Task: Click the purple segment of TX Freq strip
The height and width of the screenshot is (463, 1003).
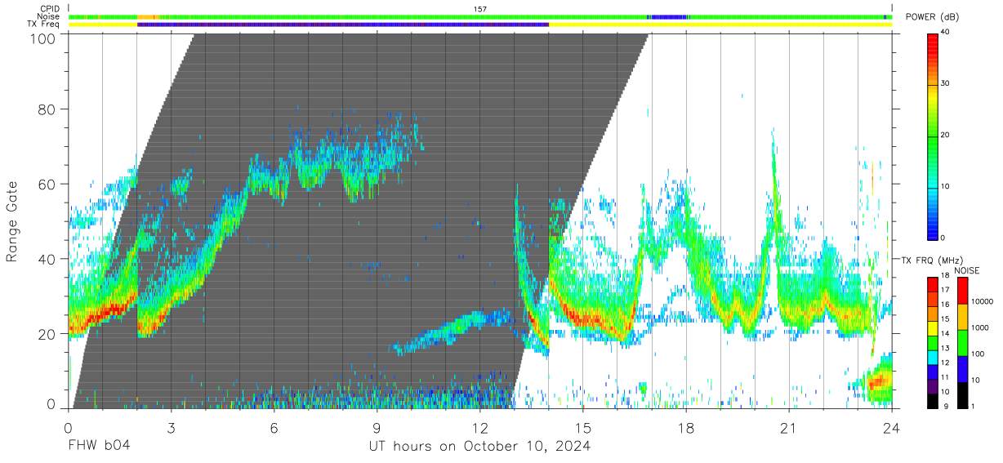Action: [343, 24]
